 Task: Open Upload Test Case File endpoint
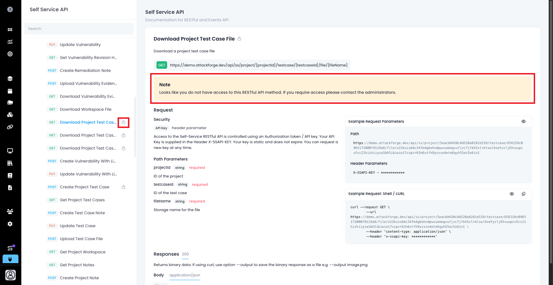81,239
